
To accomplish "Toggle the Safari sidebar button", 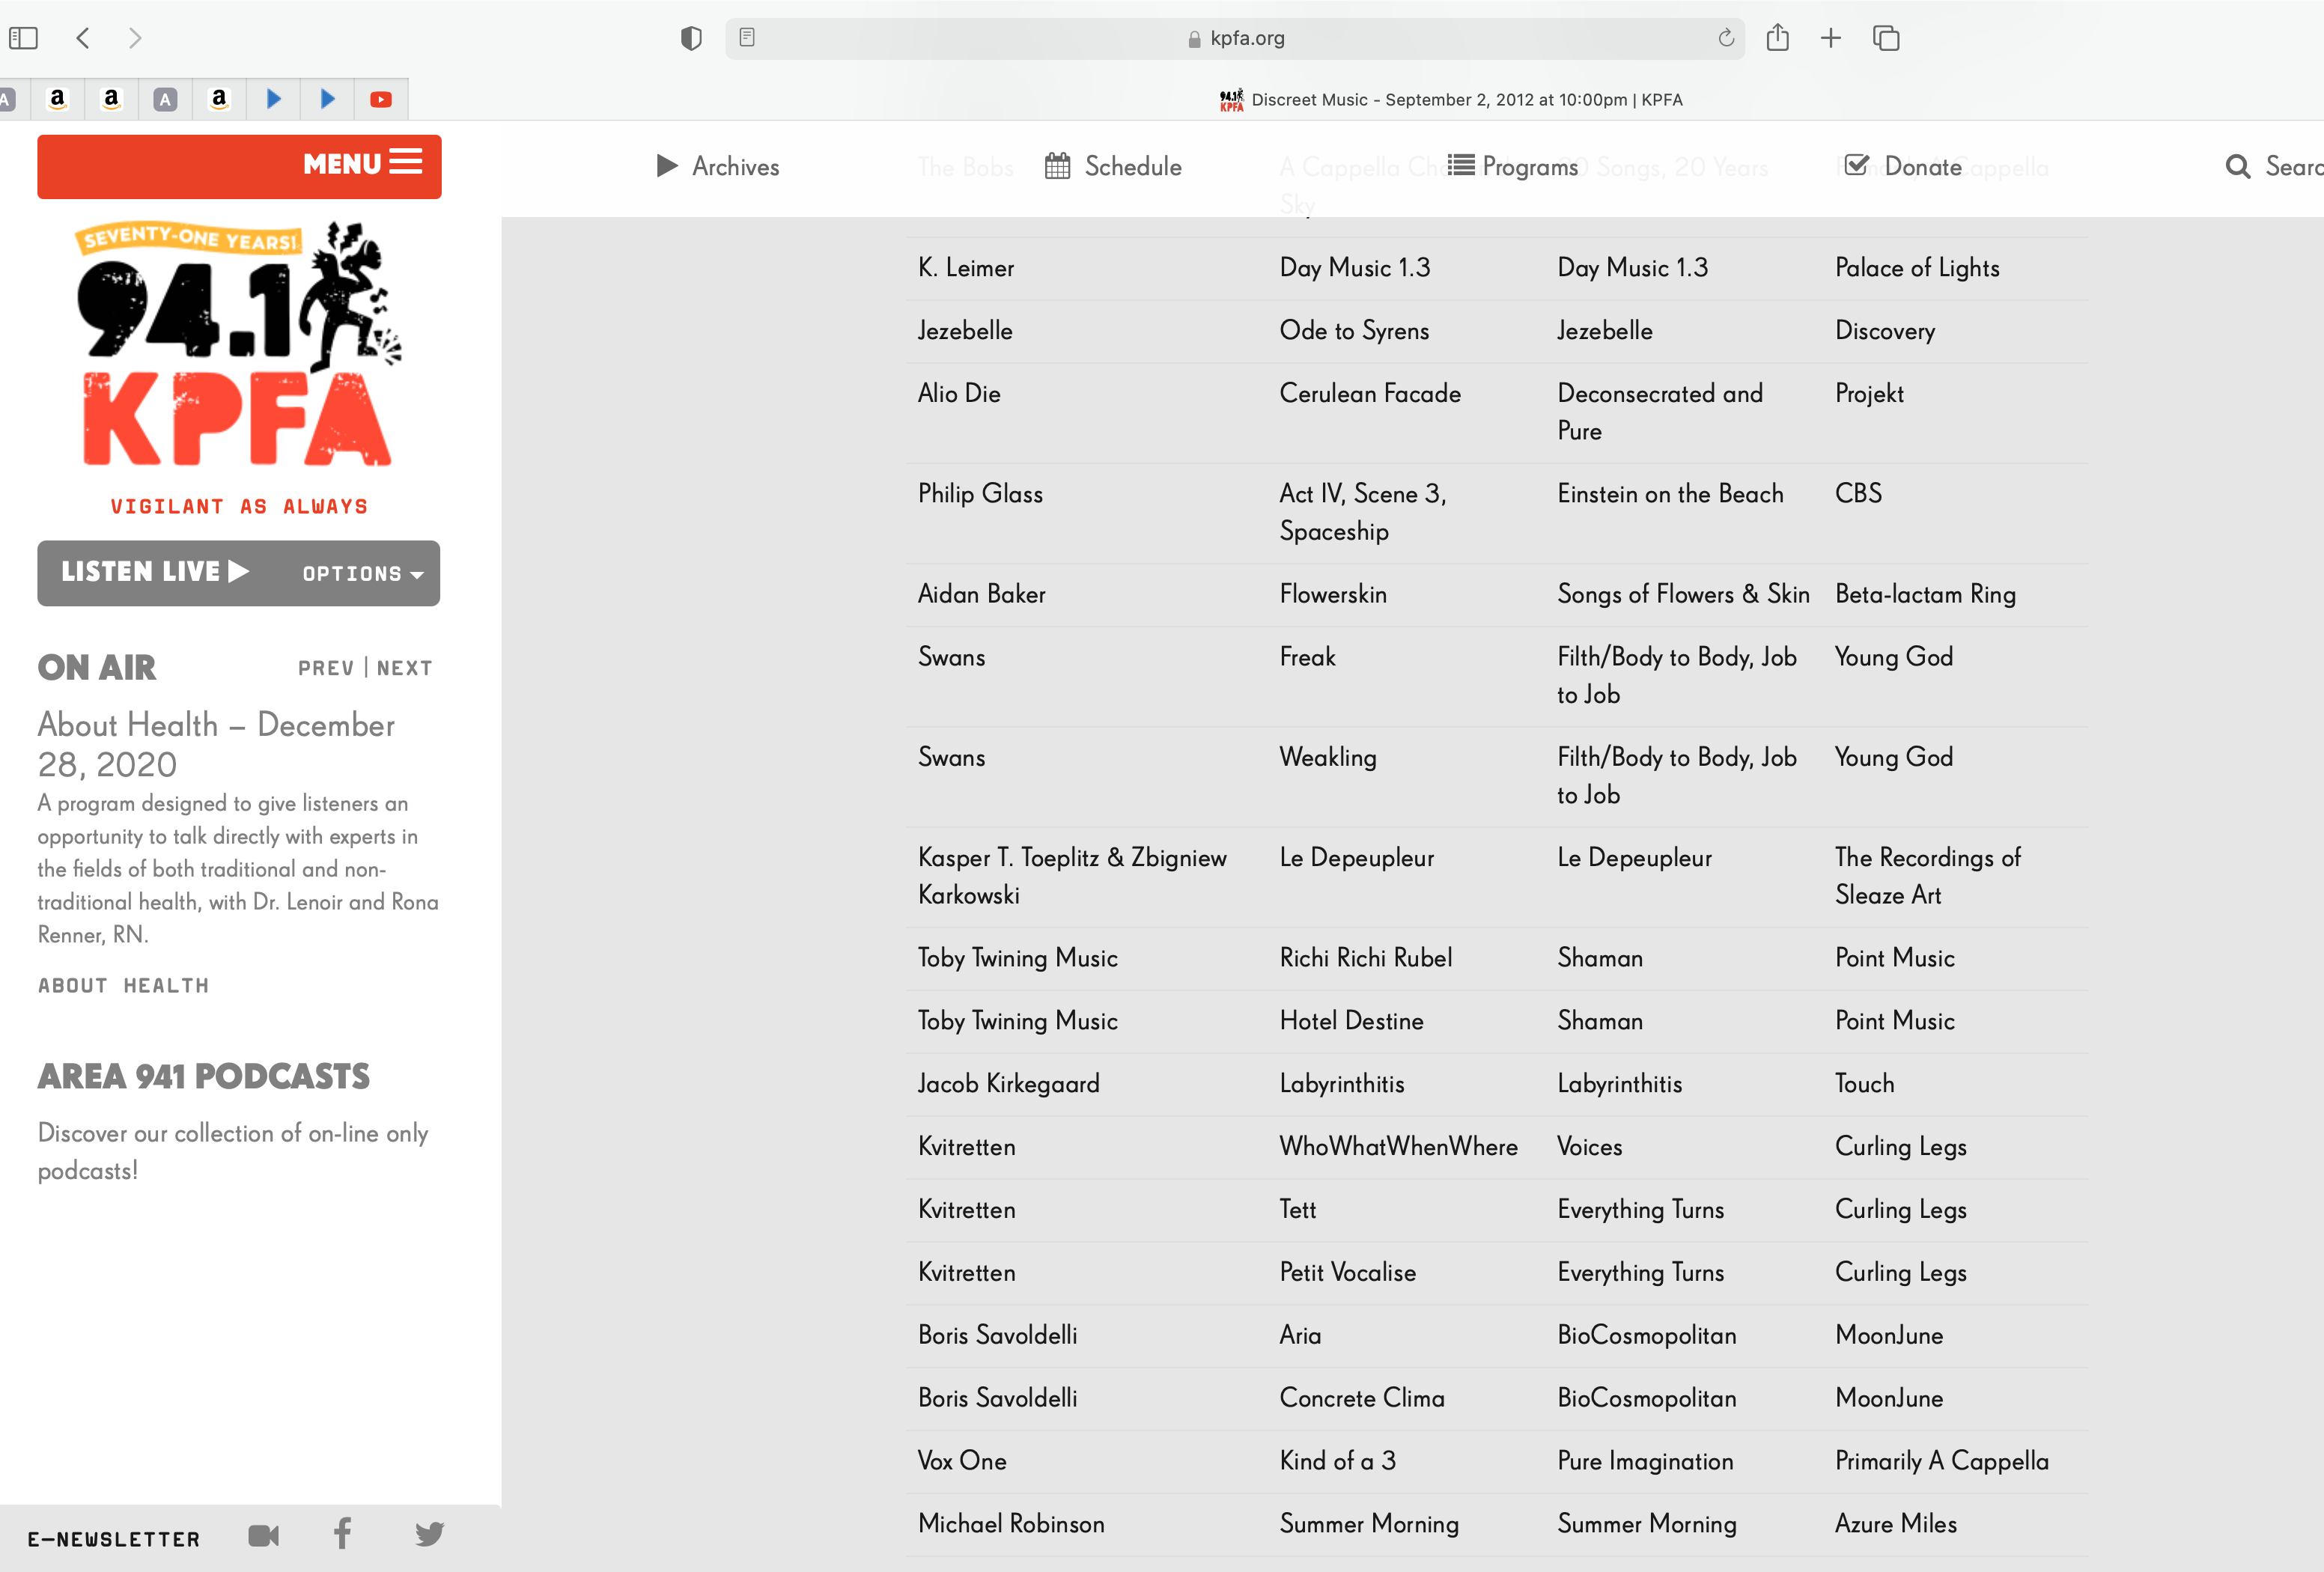I will 23,38.
